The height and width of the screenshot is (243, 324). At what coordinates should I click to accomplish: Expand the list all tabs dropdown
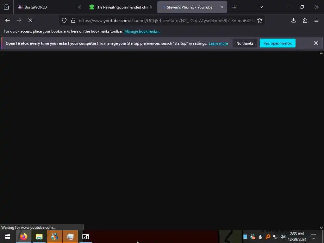click(x=261, y=7)
